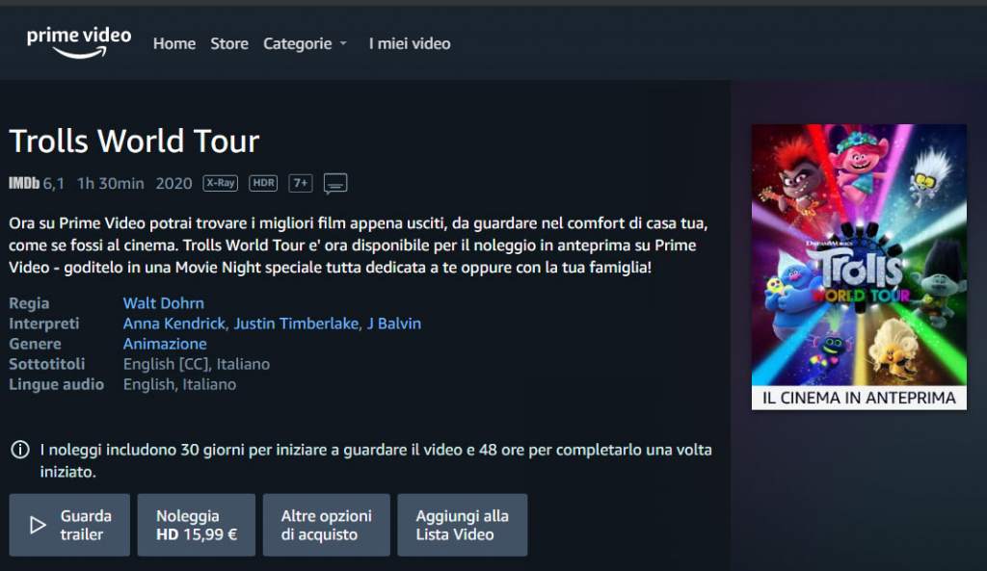Open Altre opzioni di acquisto

[326, 525]
